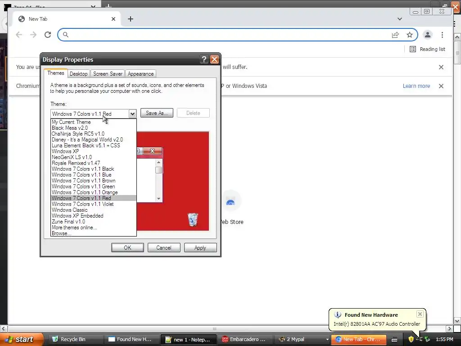
Task: Choose Windows 7 Colors v1.1 Brown
Action: click(94, 181)
